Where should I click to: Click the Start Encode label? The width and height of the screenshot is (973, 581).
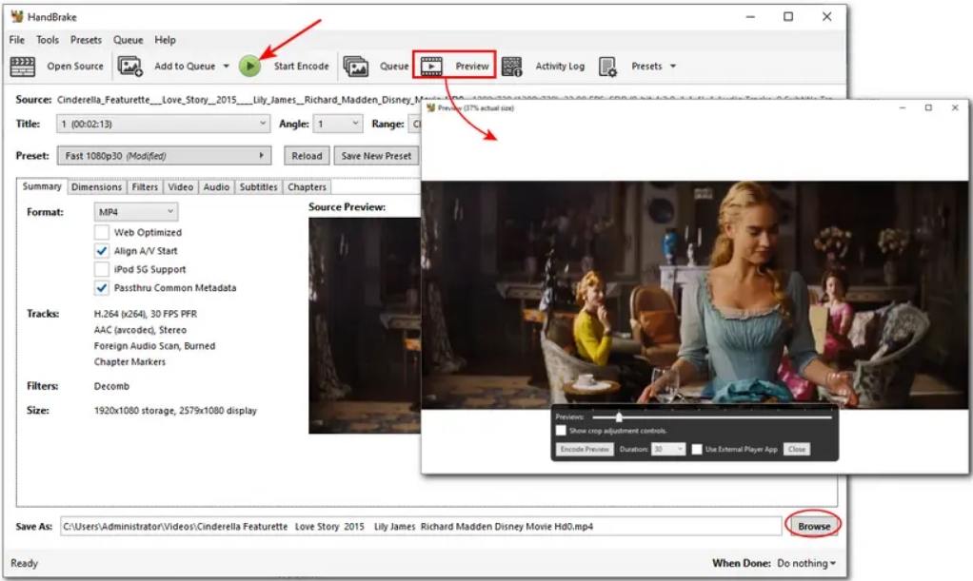coord(302,67)
